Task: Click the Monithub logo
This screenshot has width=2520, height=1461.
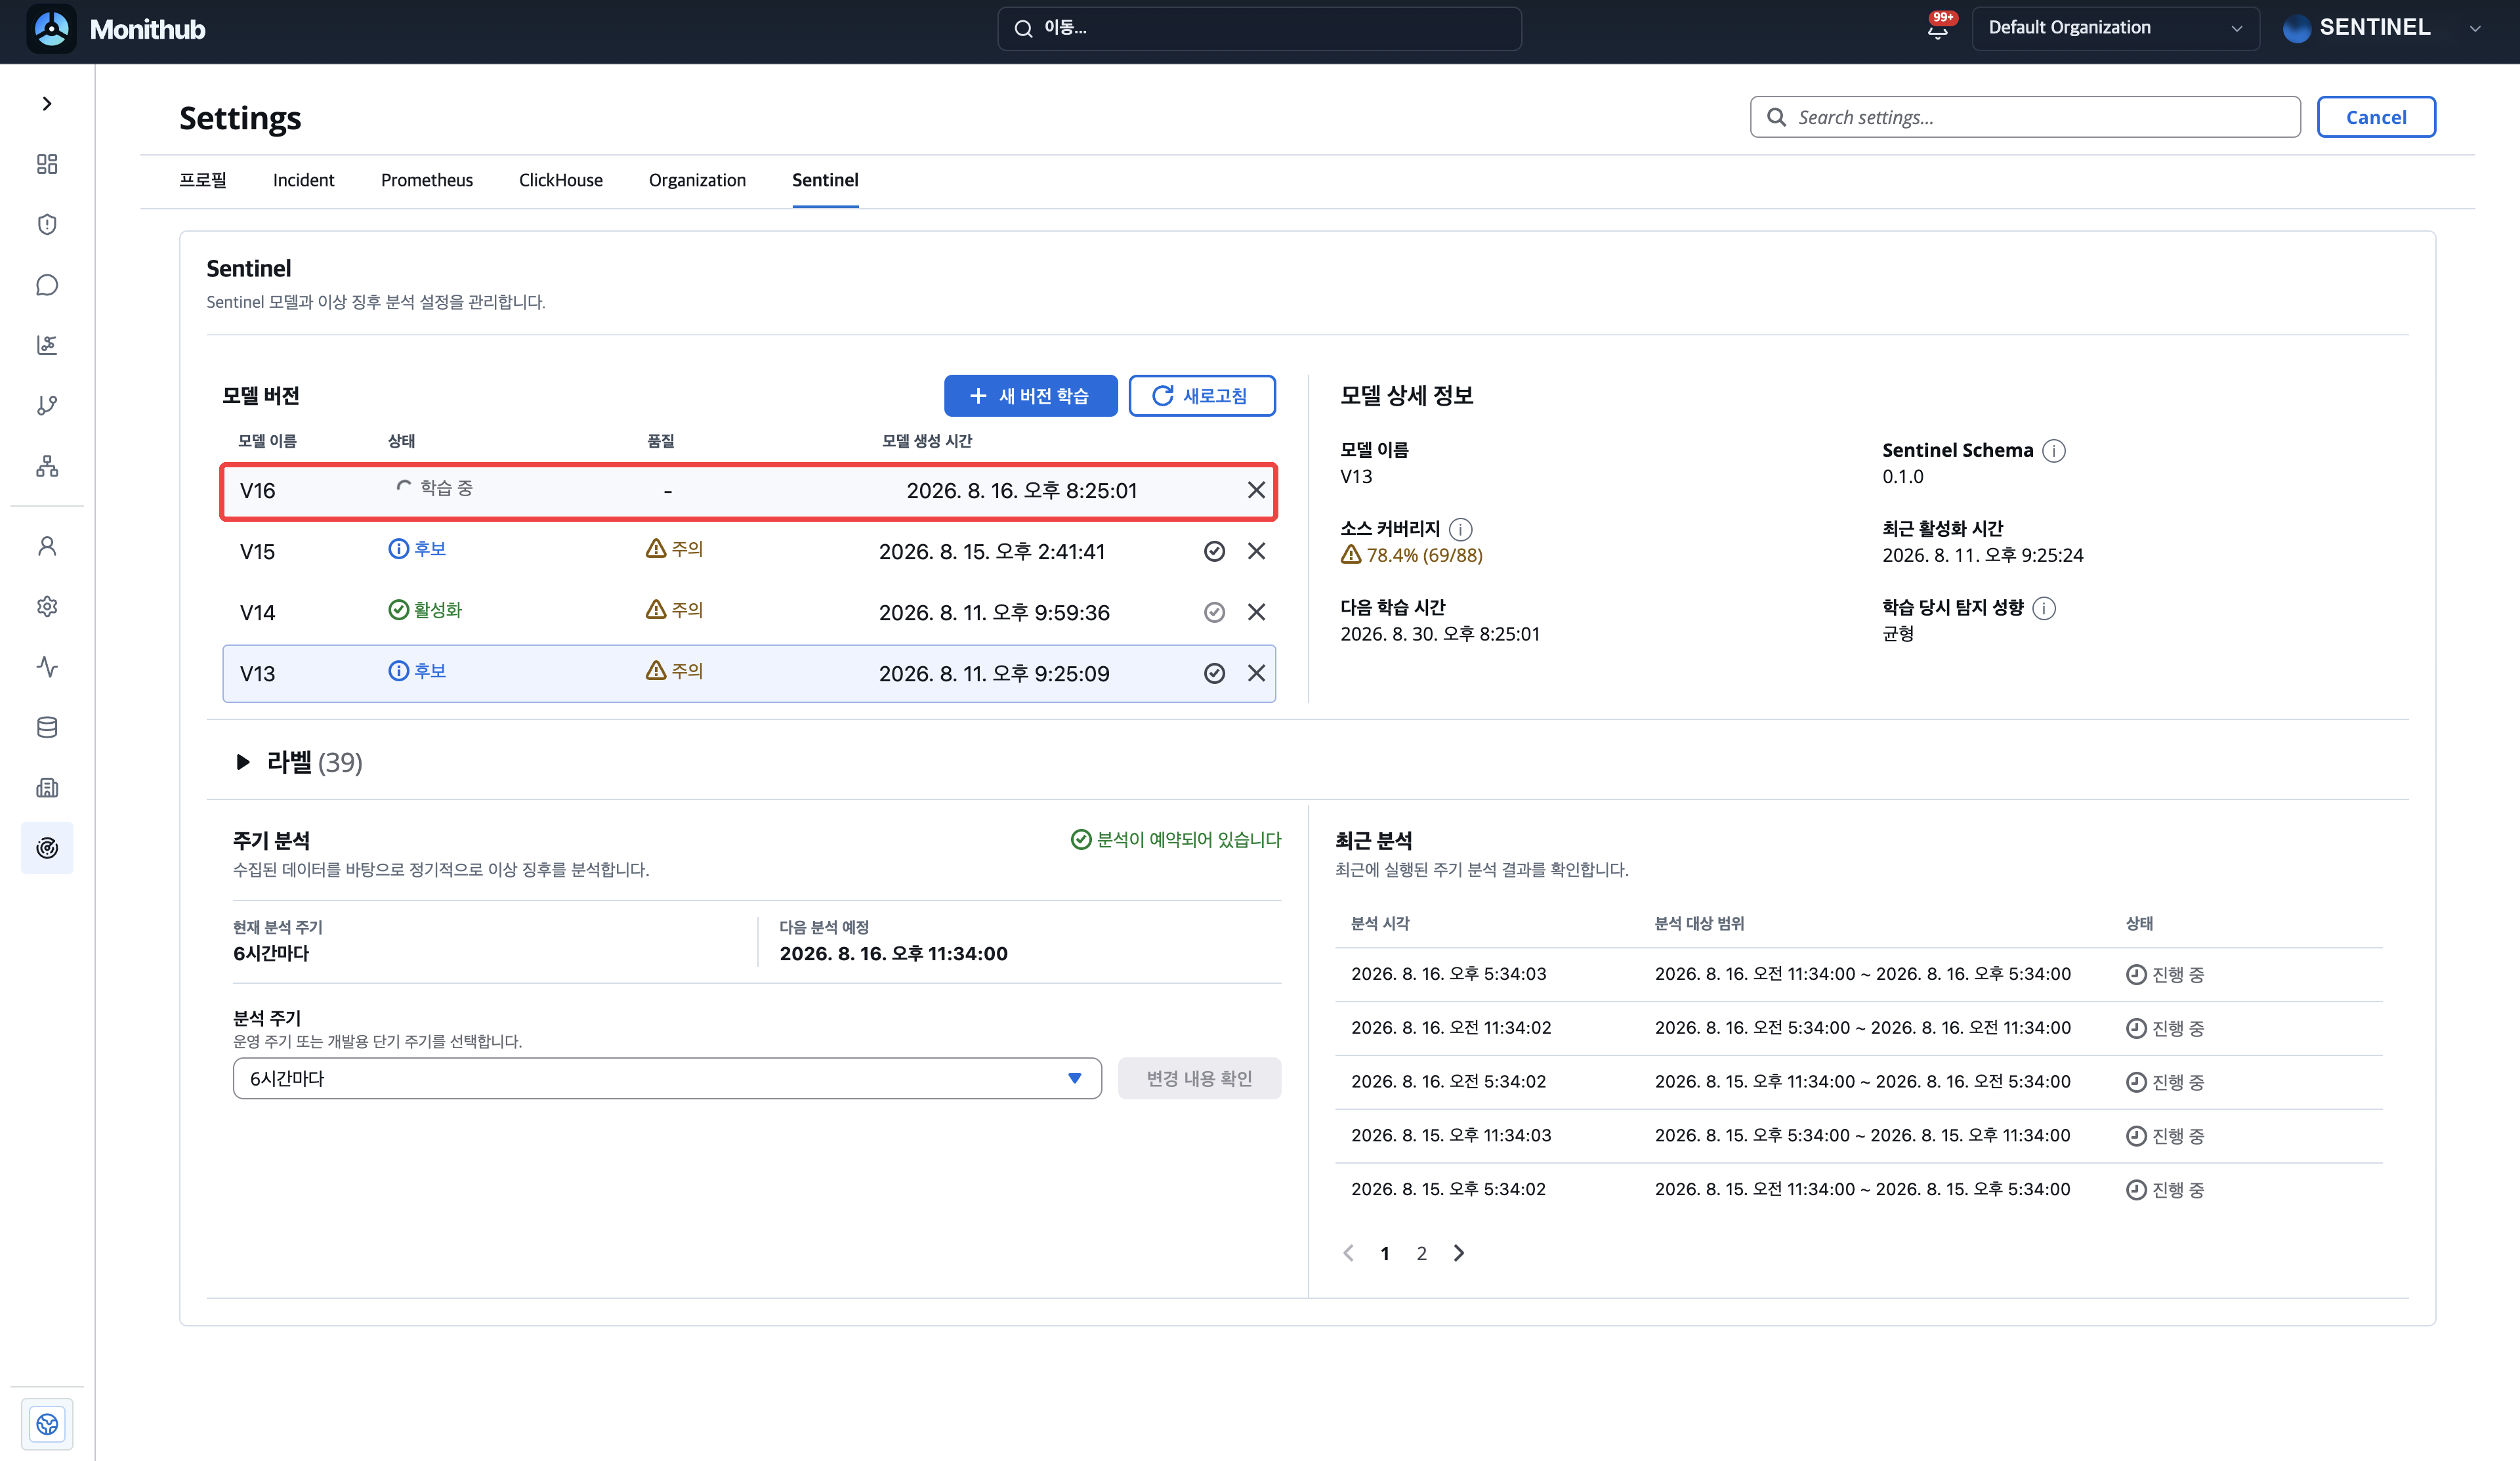Action: click(x=116, y=29)
